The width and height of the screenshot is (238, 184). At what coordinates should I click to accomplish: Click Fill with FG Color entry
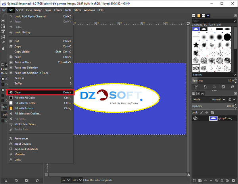tap(40, 98)
